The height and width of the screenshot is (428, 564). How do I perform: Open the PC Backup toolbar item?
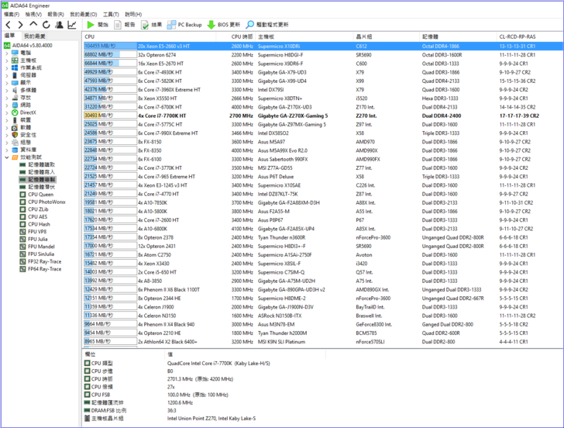coord(184,25)
